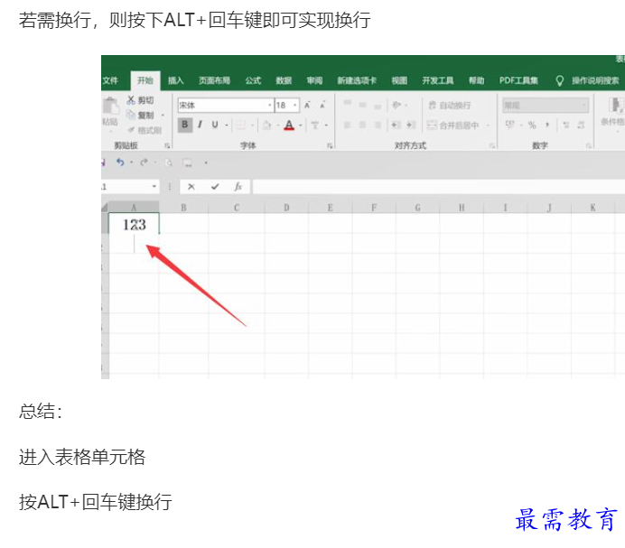Image resolution: width=625 pixels, height=548 pixels.
Task: Decrease font size with smaller A icon
Action: pyautogui.click(x=322, y=106)
